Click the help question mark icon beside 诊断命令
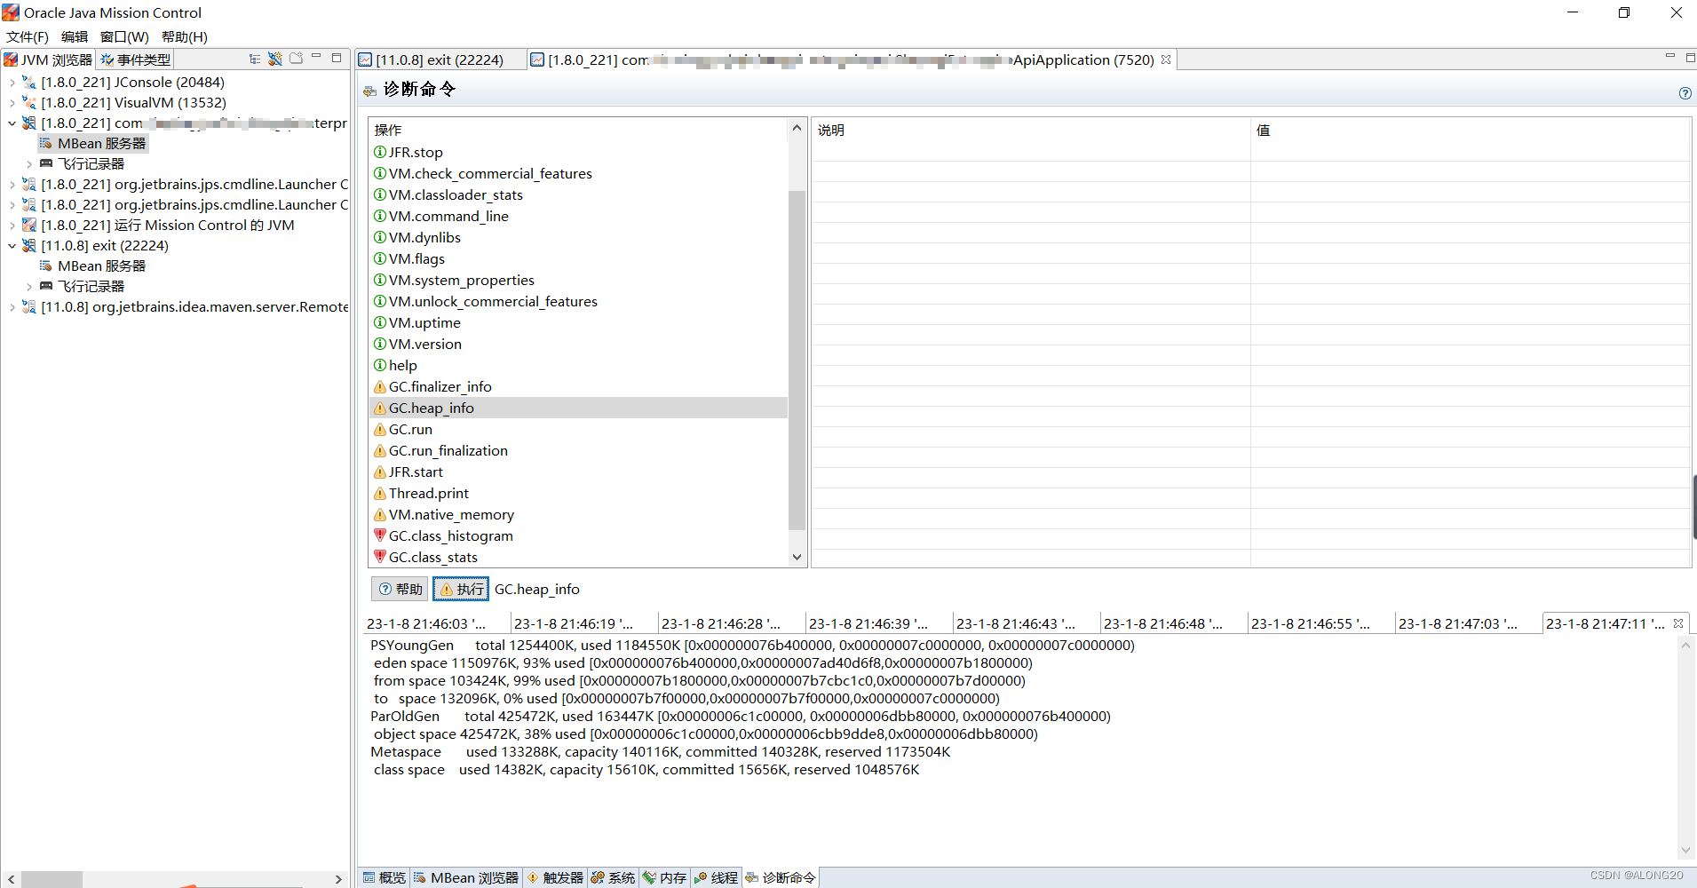Screen dimensions: 1697x888 click(1685, 93)
